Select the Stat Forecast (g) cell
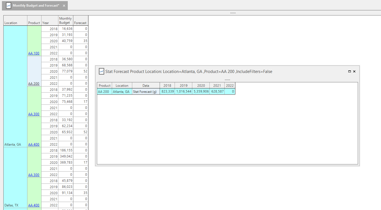The image size is (381, 210). [146, 91]
